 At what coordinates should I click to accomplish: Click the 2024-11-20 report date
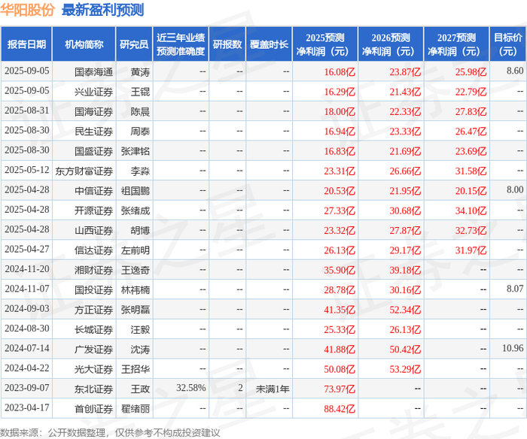(27, 269)
